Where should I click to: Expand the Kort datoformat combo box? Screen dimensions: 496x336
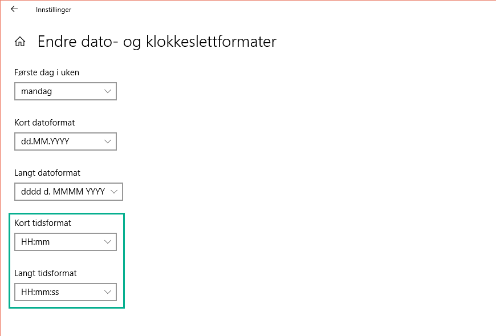tap(65, 141)
